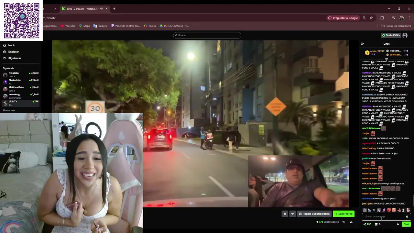Click the Chat panel header title
The height and width of the screenshot is (233, 414).
(387, 44)
